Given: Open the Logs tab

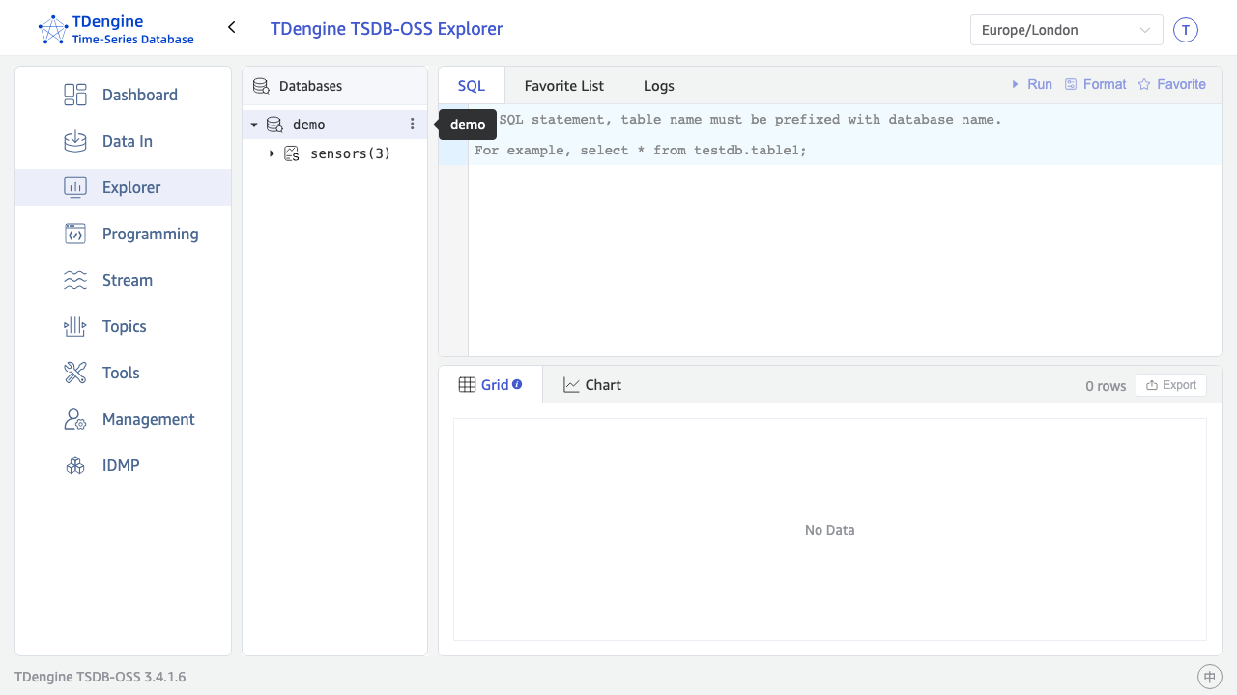Looking at the screenshot, I should (659, 85).
